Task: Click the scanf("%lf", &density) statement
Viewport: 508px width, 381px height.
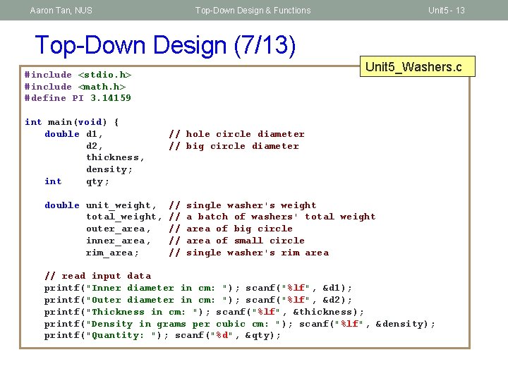Action: 367,324
